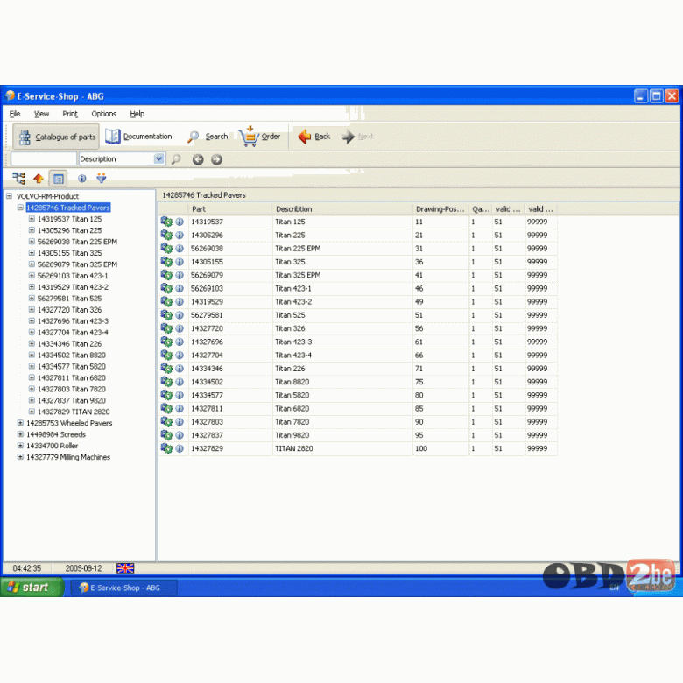
Task: Sort by the Part column header
Action: pyautogui.click(x=230, y=209)
